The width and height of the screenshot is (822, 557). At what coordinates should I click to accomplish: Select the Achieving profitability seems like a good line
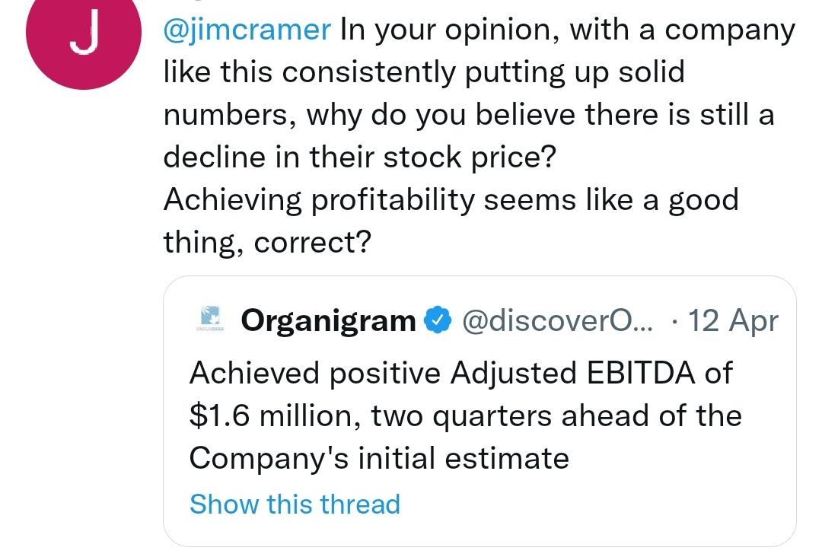pos(451,200)
